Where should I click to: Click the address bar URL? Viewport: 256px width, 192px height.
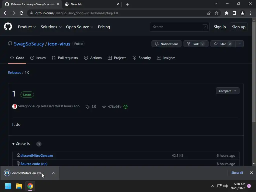[76, 13]
